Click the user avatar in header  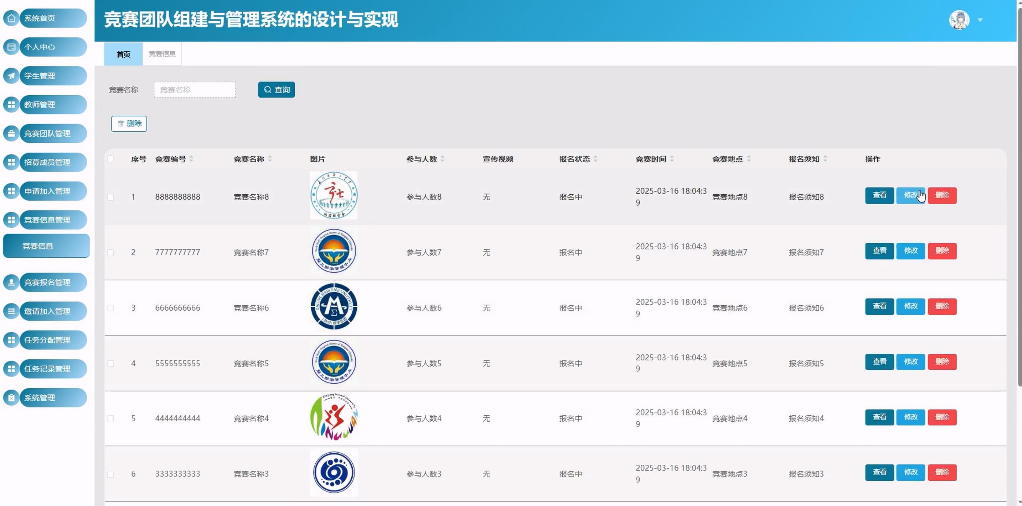(x=959, y=20)
